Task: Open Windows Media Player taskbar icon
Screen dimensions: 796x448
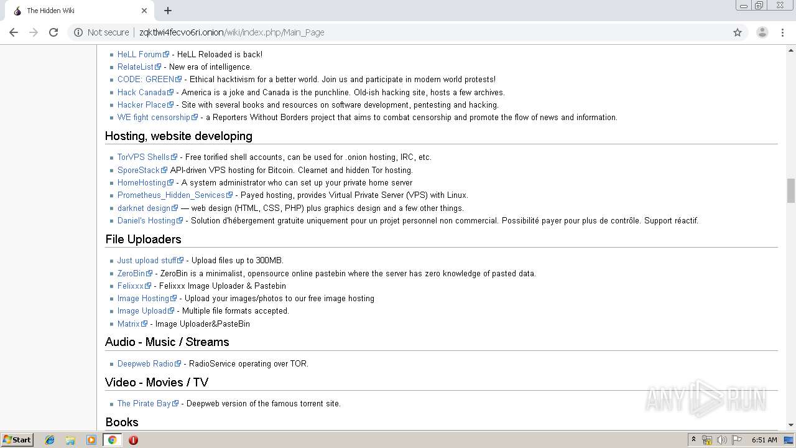Action: (x=91, y=440)
